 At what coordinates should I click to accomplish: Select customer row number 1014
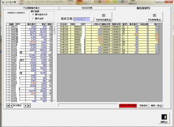pos(29,50)
